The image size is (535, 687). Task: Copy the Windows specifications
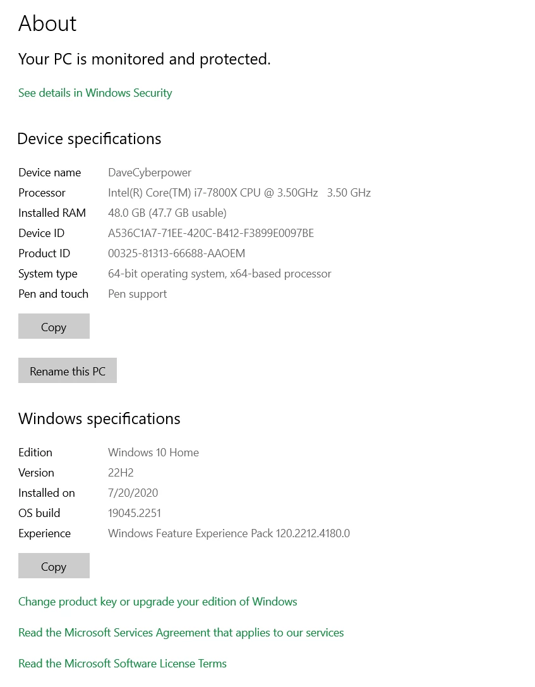pyautogui.click(x=54, y=566)
